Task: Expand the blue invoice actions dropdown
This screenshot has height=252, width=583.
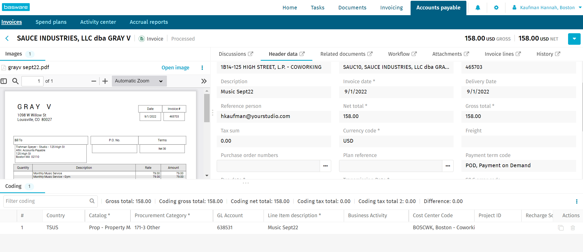Action: (574, 39)
